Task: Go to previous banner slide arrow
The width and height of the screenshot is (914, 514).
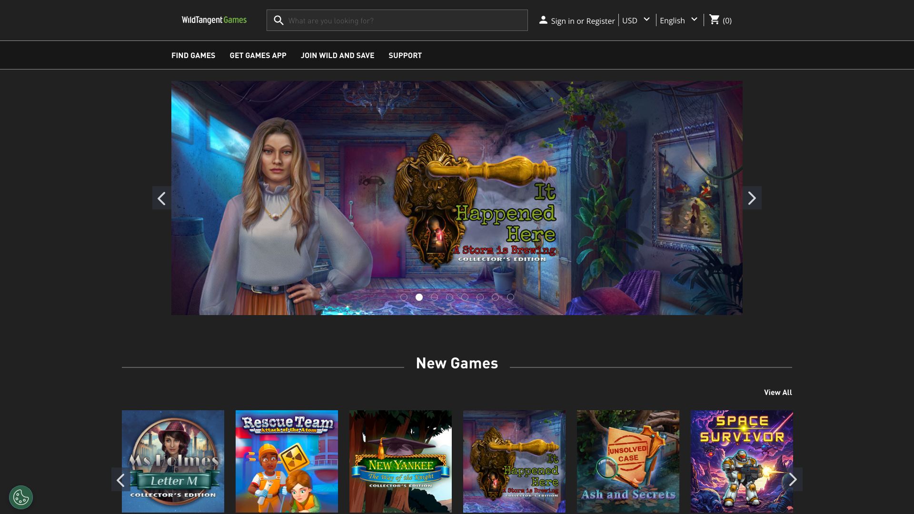Action: coord(162,198)
